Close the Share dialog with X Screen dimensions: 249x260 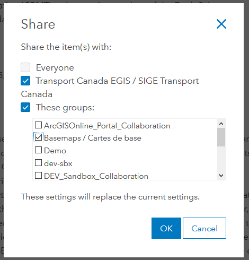pos(221,24)
